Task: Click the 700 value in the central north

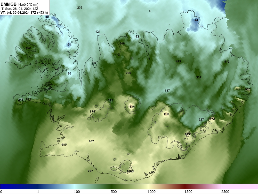Action: pos(128,73)
